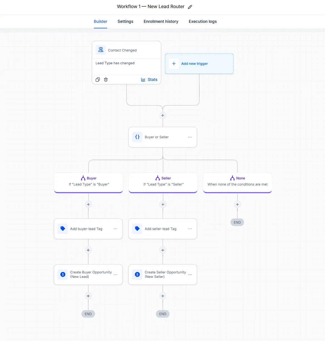325x341 pixels.
Task: Click 'Add buyer-lead Tag' label
Action: coord(86,229)
